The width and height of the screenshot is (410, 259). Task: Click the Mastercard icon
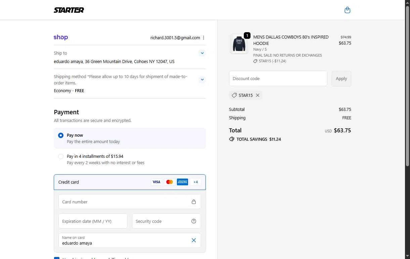pyautogui.click(x=170, y=182)
